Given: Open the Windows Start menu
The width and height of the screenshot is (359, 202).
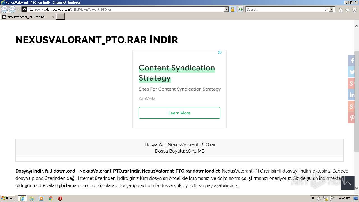Looking at the screenshot, I should (8, 198).
